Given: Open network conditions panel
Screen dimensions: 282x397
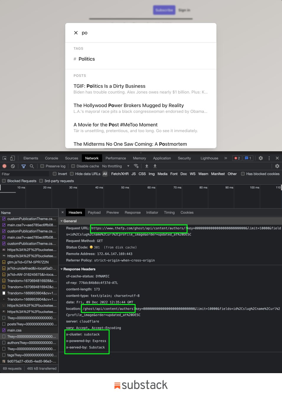Looking at the screenshot, I should click(136, 166).
